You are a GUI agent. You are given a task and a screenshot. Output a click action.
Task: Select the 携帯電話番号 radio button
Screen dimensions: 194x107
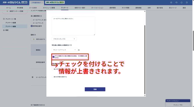pos(32,26)
